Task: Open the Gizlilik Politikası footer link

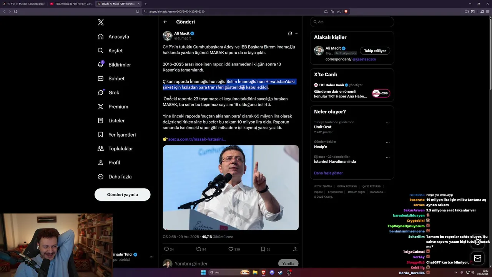Action: 347,186
